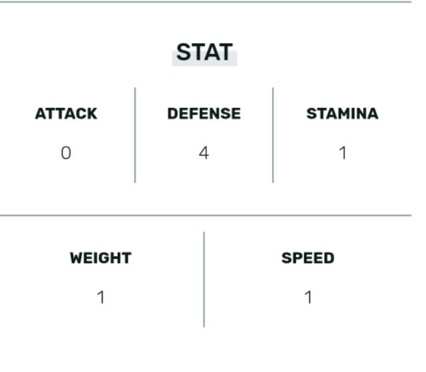Select the SPEED stat label
The width and height of the screenshot is (426, 372).
pyautogui.click(x=308, y=258)
